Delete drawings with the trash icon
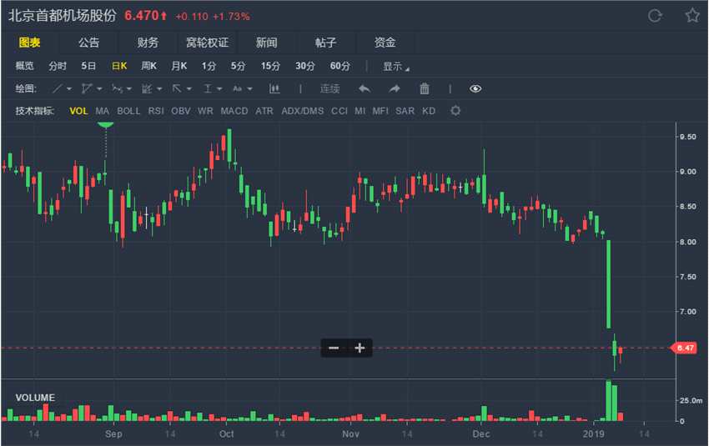Image resolution: width=709 pixels, height=446 pixels. [x=424, y=88]
